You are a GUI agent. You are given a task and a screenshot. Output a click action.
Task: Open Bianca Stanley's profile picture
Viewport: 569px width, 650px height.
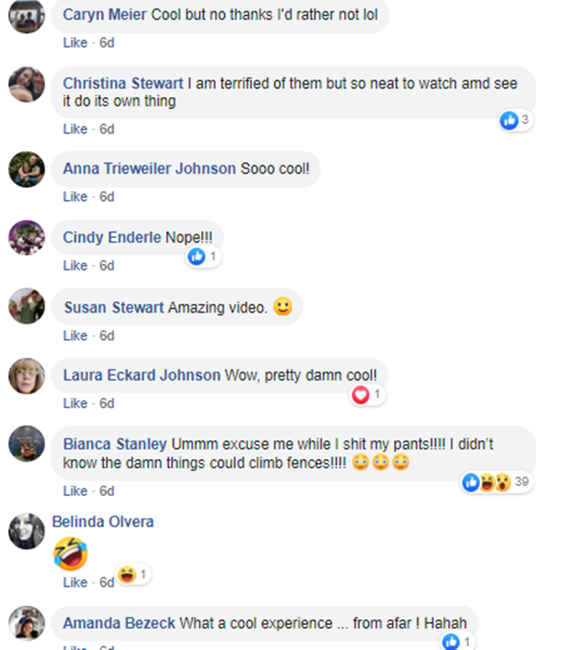(27, 444)
